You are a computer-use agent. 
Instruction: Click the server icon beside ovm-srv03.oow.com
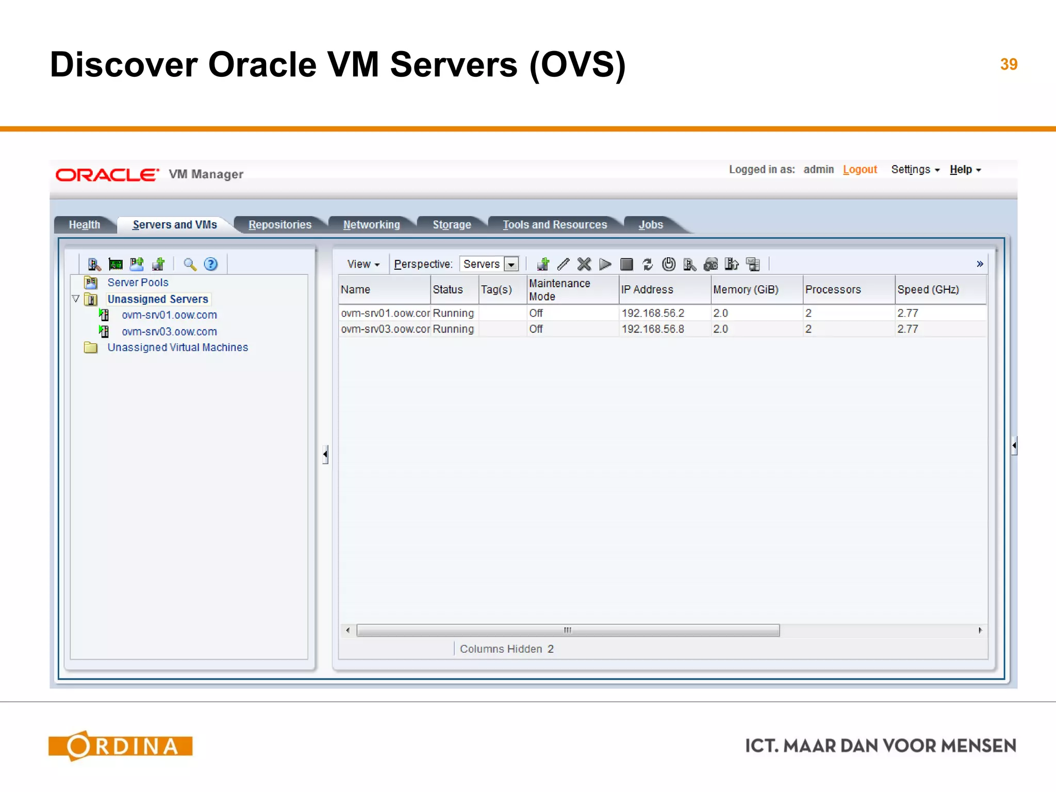pos(104,331)
